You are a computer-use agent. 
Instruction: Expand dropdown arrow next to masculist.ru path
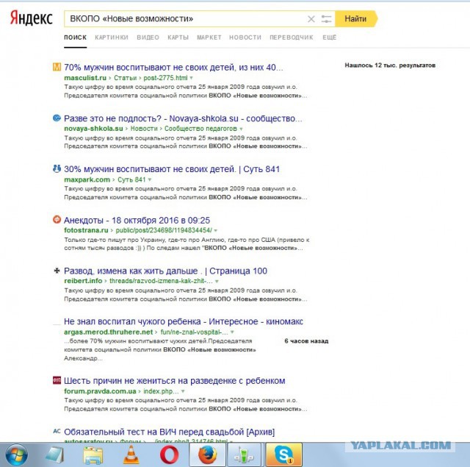(191, 78)
